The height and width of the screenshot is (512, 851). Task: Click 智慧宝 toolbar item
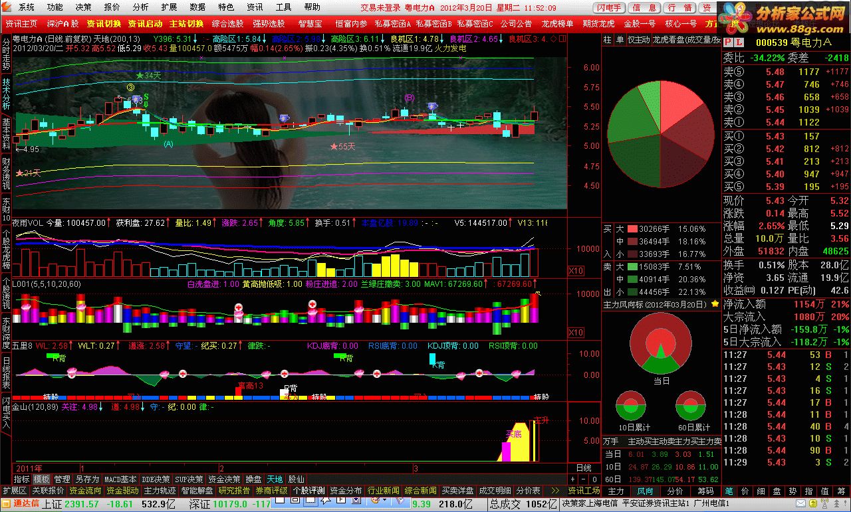coord(310,23)
